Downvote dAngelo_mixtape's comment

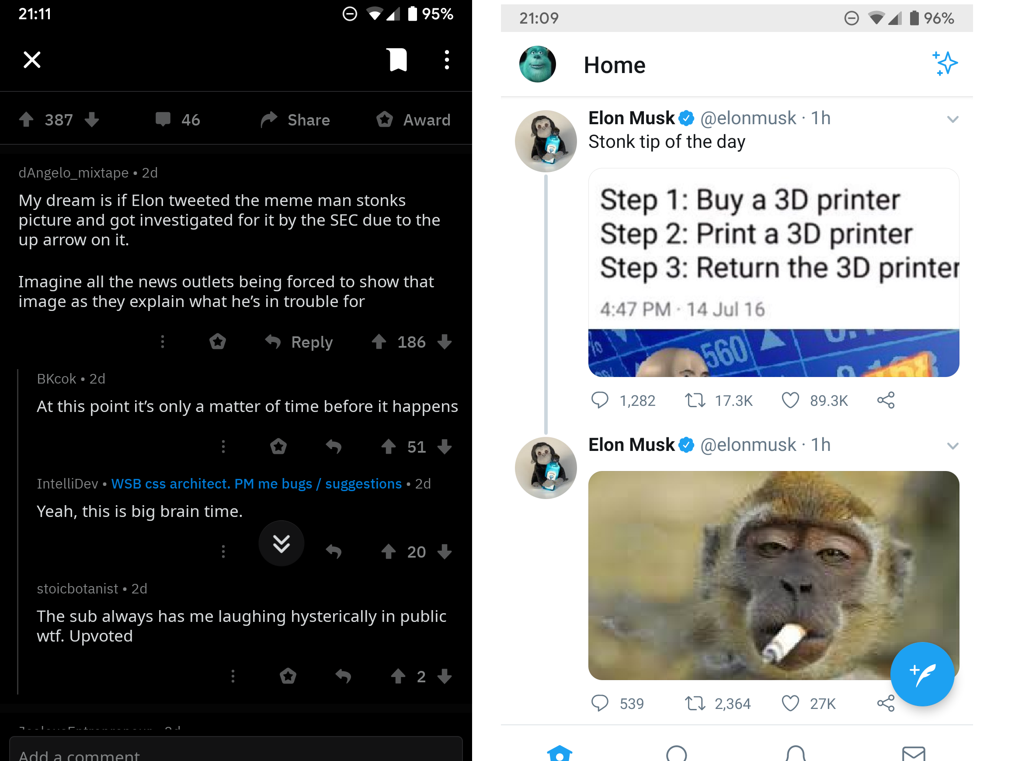click(445, 342)
